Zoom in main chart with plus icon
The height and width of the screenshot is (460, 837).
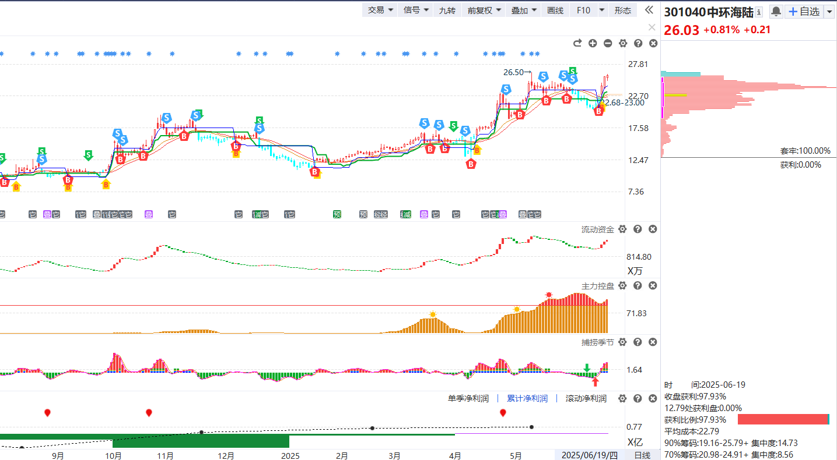593,43
